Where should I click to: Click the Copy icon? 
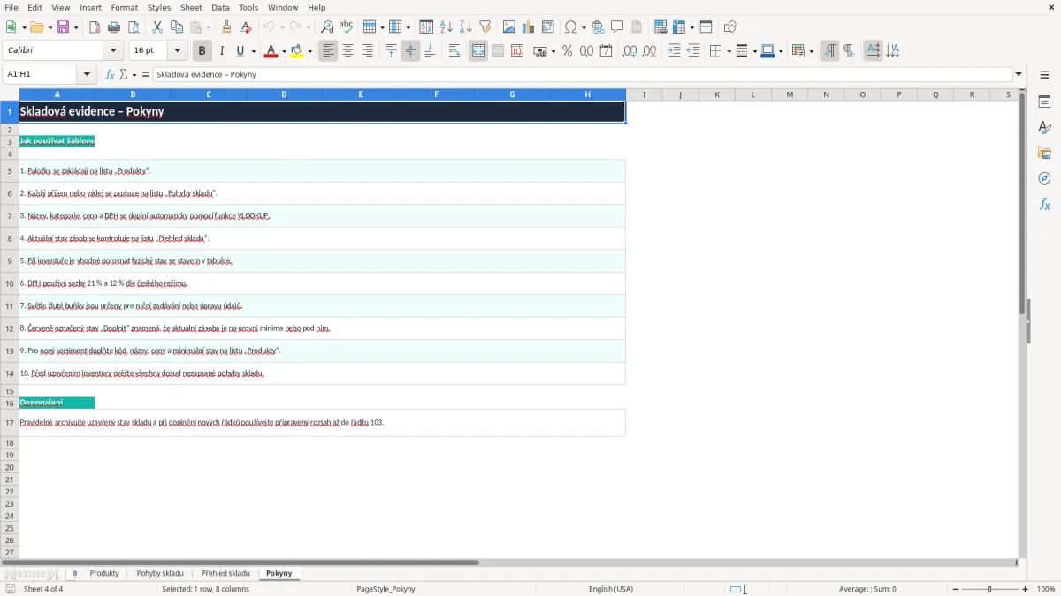(177, 27)
